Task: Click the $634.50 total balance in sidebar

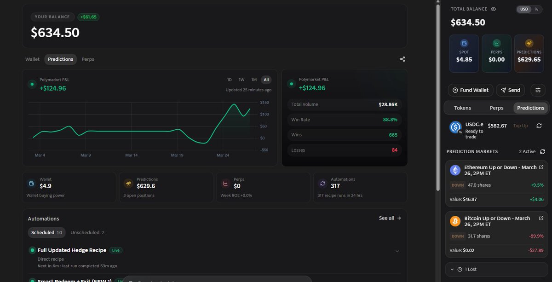Action: click(468, 23)
